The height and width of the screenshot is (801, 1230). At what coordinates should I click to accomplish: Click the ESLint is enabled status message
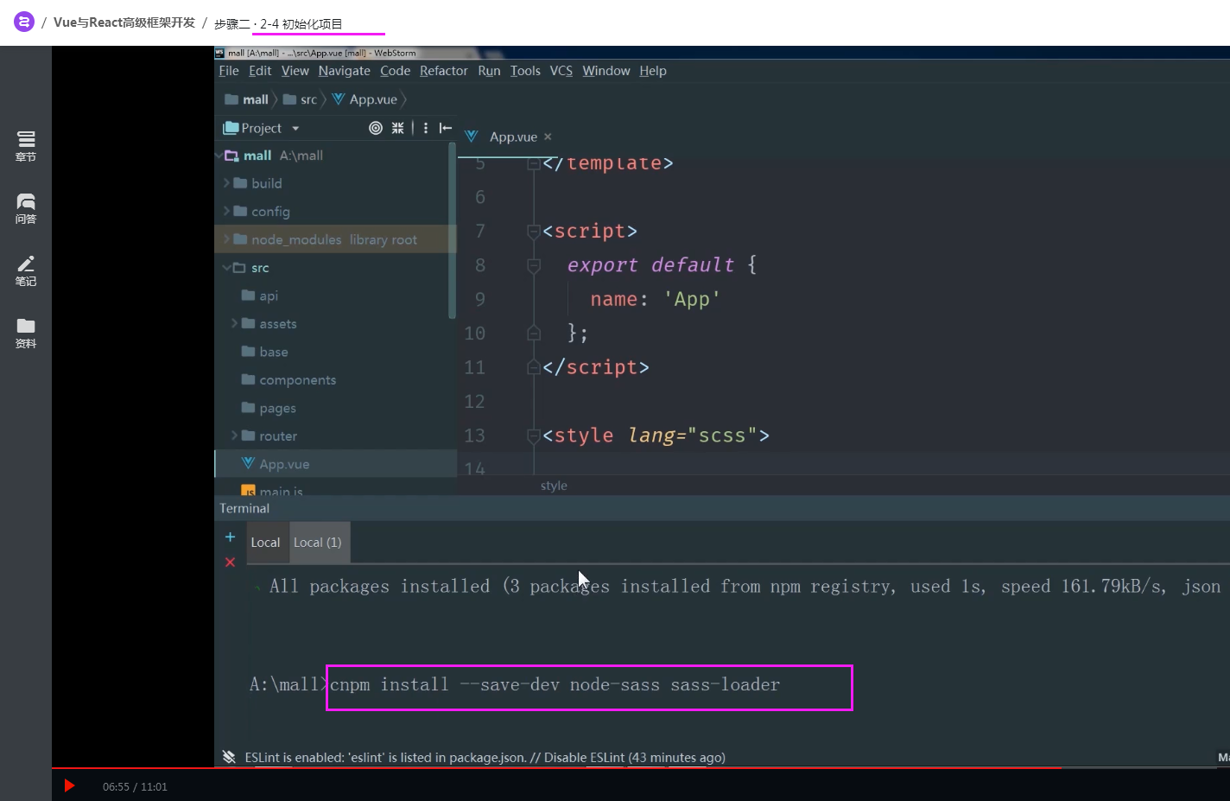click(x=485, y=757)
